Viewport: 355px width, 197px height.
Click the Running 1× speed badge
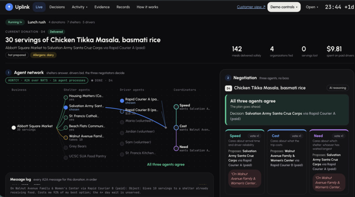15,22
